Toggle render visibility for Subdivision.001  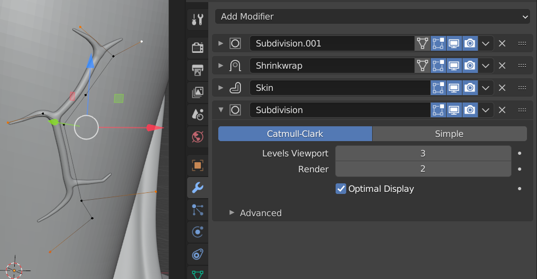(470, 43)
